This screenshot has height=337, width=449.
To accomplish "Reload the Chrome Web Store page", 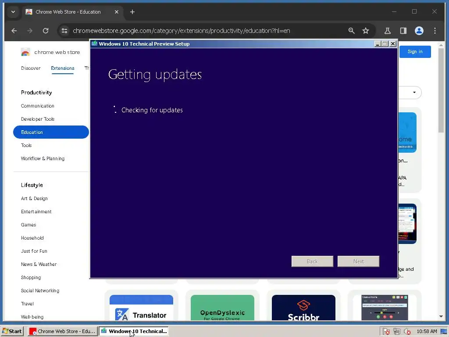I will click(x=46, y=31).
